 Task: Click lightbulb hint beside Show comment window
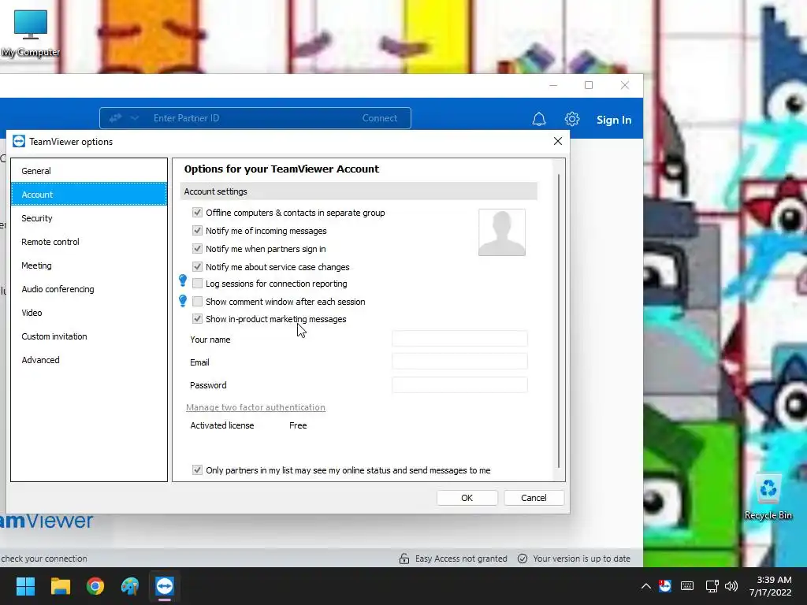point(183,300)
